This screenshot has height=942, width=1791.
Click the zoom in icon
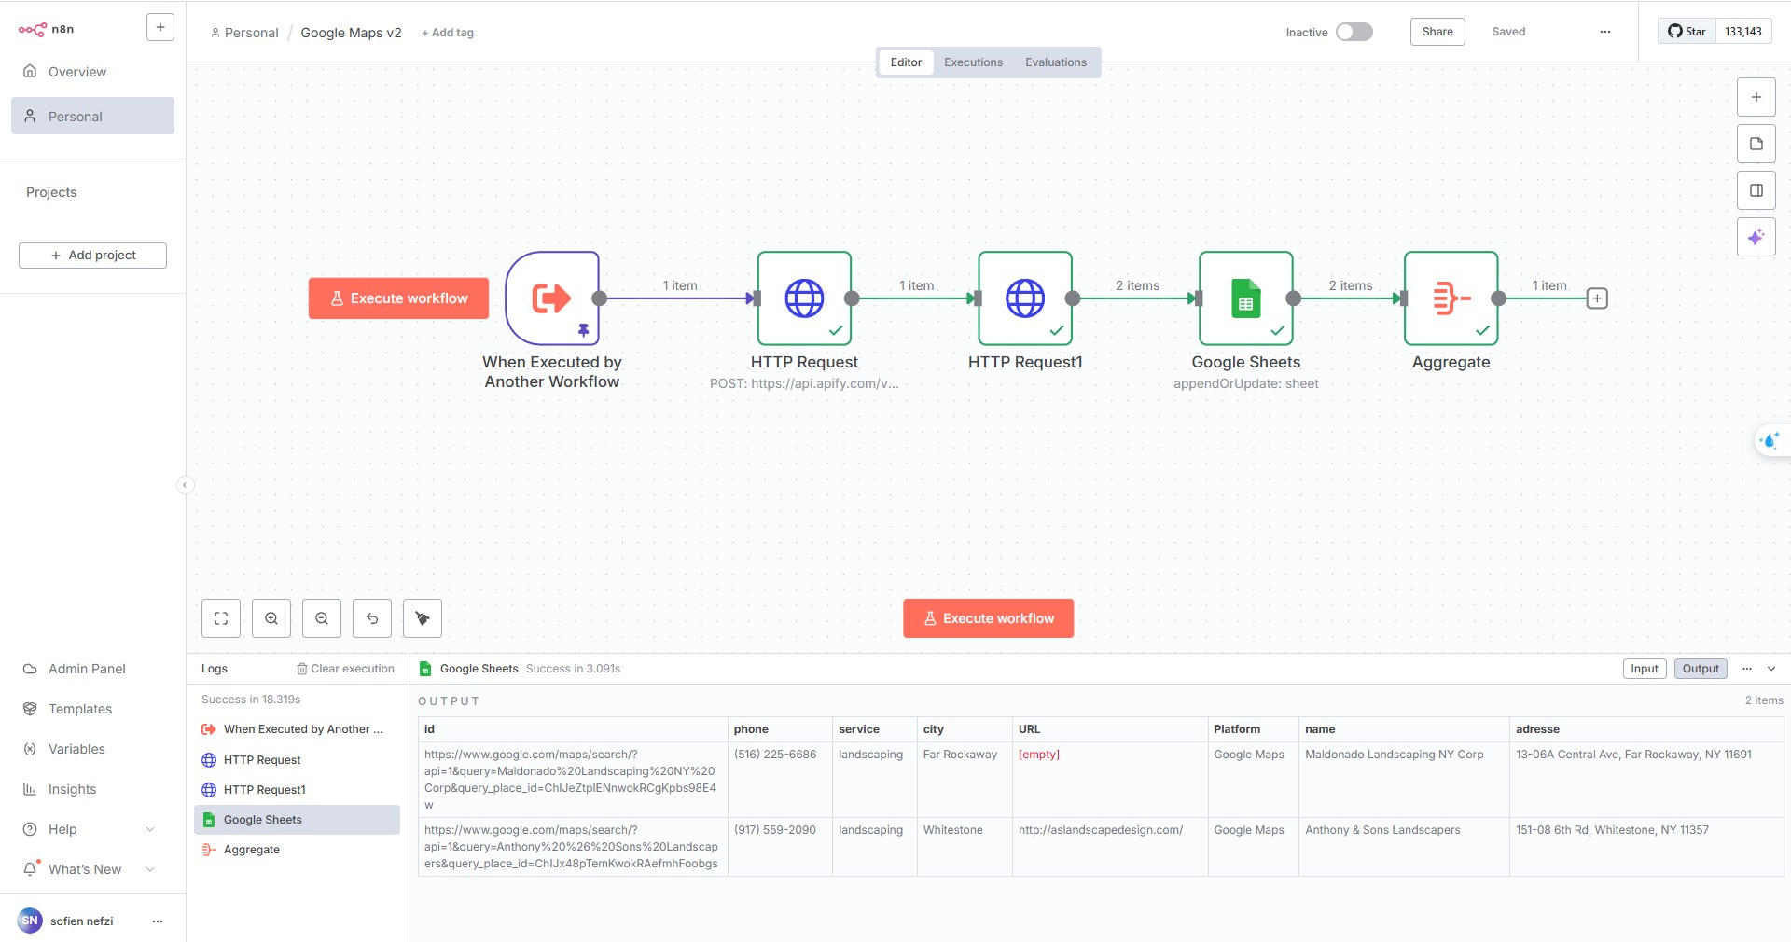point(271,618)
